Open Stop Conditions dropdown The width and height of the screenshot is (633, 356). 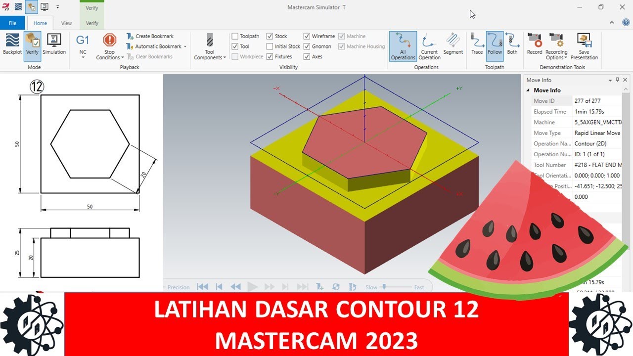click(x=110, y=46)
